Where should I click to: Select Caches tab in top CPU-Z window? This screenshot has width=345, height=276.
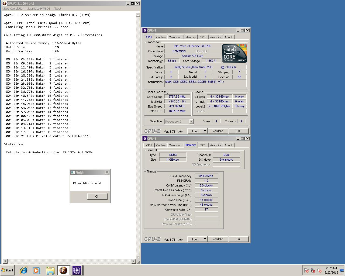pyautogui.click(x=161, y=37)
